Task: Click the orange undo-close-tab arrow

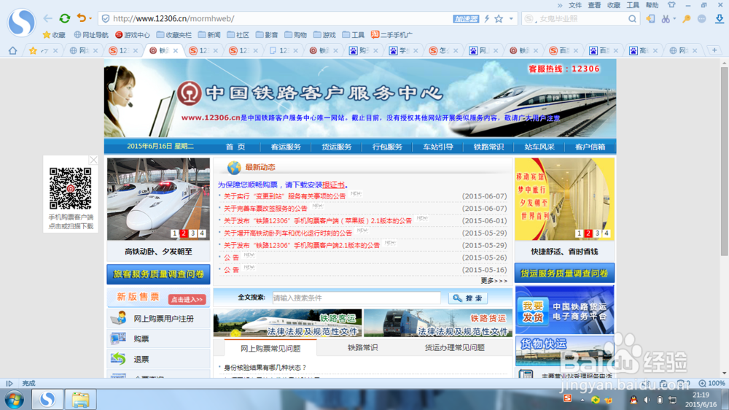Action: [x=82, y=18]
